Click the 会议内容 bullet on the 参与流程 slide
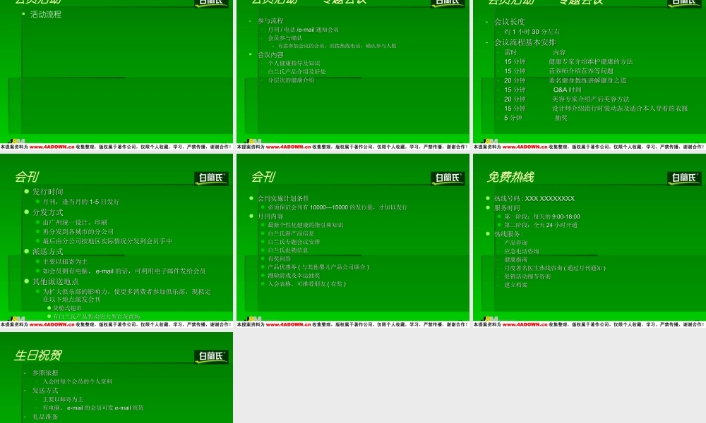 270,54
